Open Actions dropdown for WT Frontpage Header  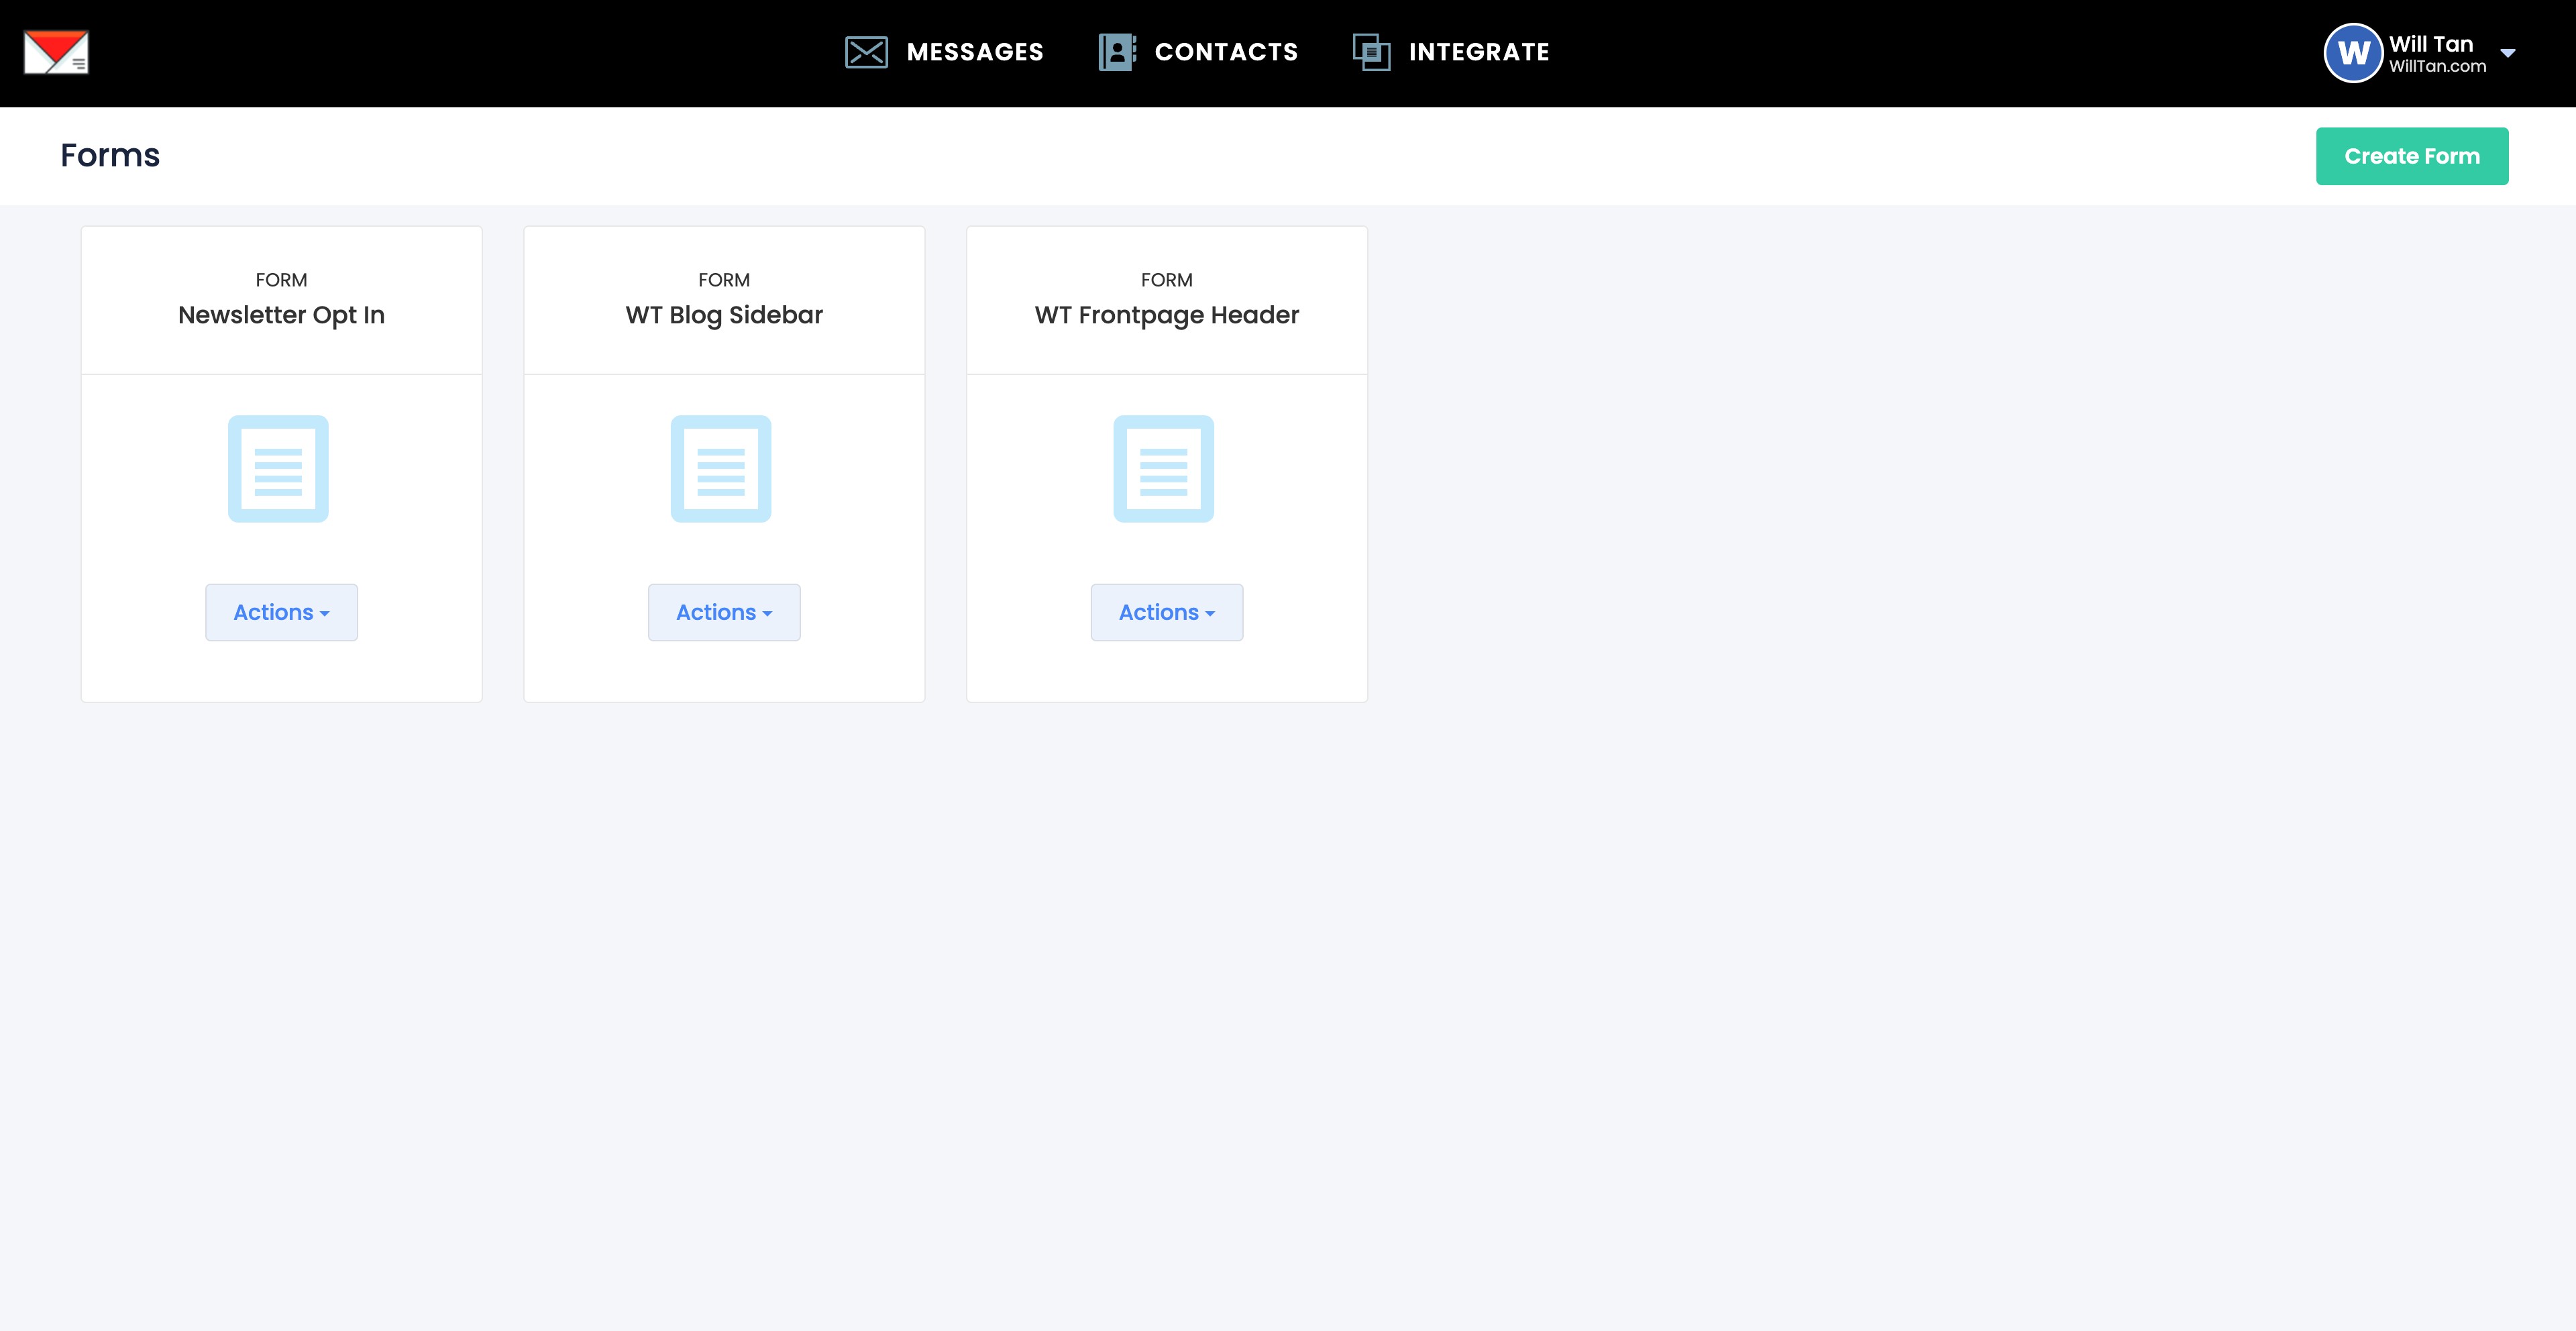pyautogui.click(x=1166, y=612)
